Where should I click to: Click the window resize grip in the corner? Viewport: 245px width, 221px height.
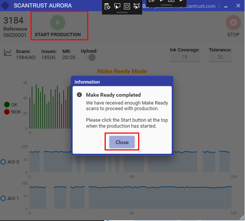(242, 217)
